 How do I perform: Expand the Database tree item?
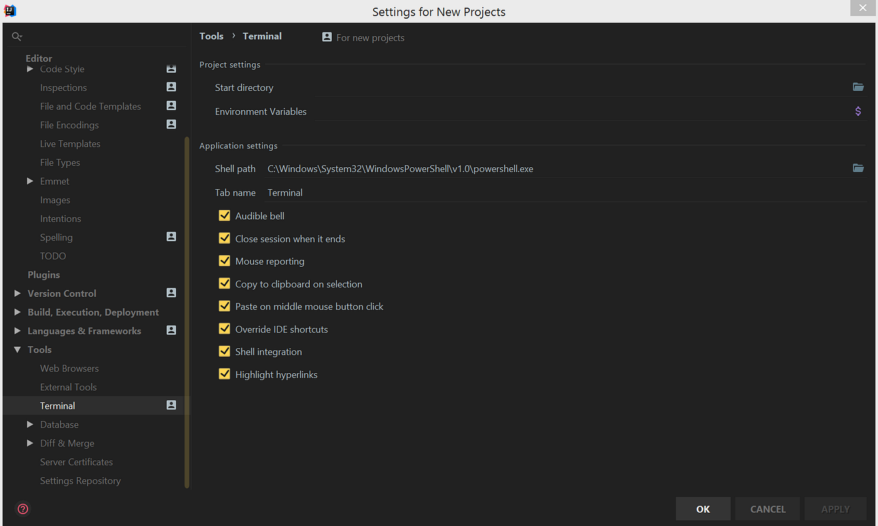pos(30,424)
